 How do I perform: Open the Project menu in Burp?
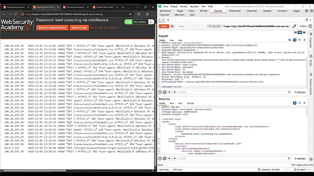(174, 7)
